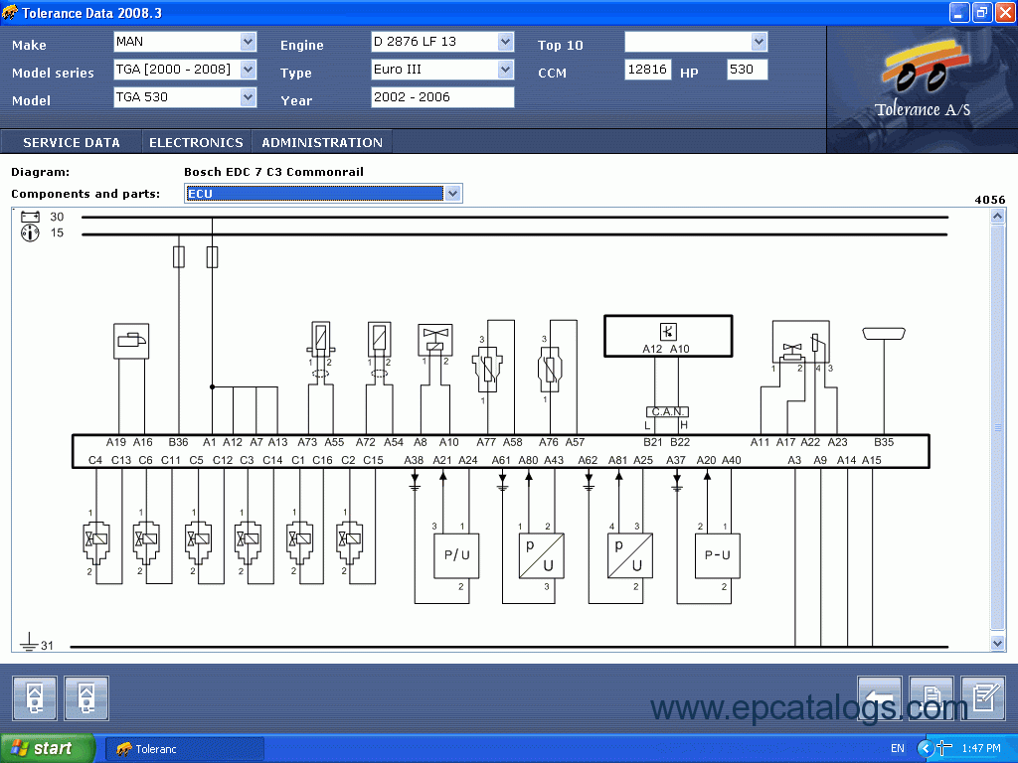Image resolution: width=1018 pixels, height=763 pixels.
Task: Switch to the ELECTRONICS tab
Action: [x=196, y=143]
